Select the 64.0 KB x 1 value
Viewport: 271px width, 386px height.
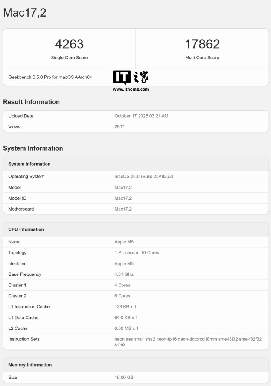[126, 318]
